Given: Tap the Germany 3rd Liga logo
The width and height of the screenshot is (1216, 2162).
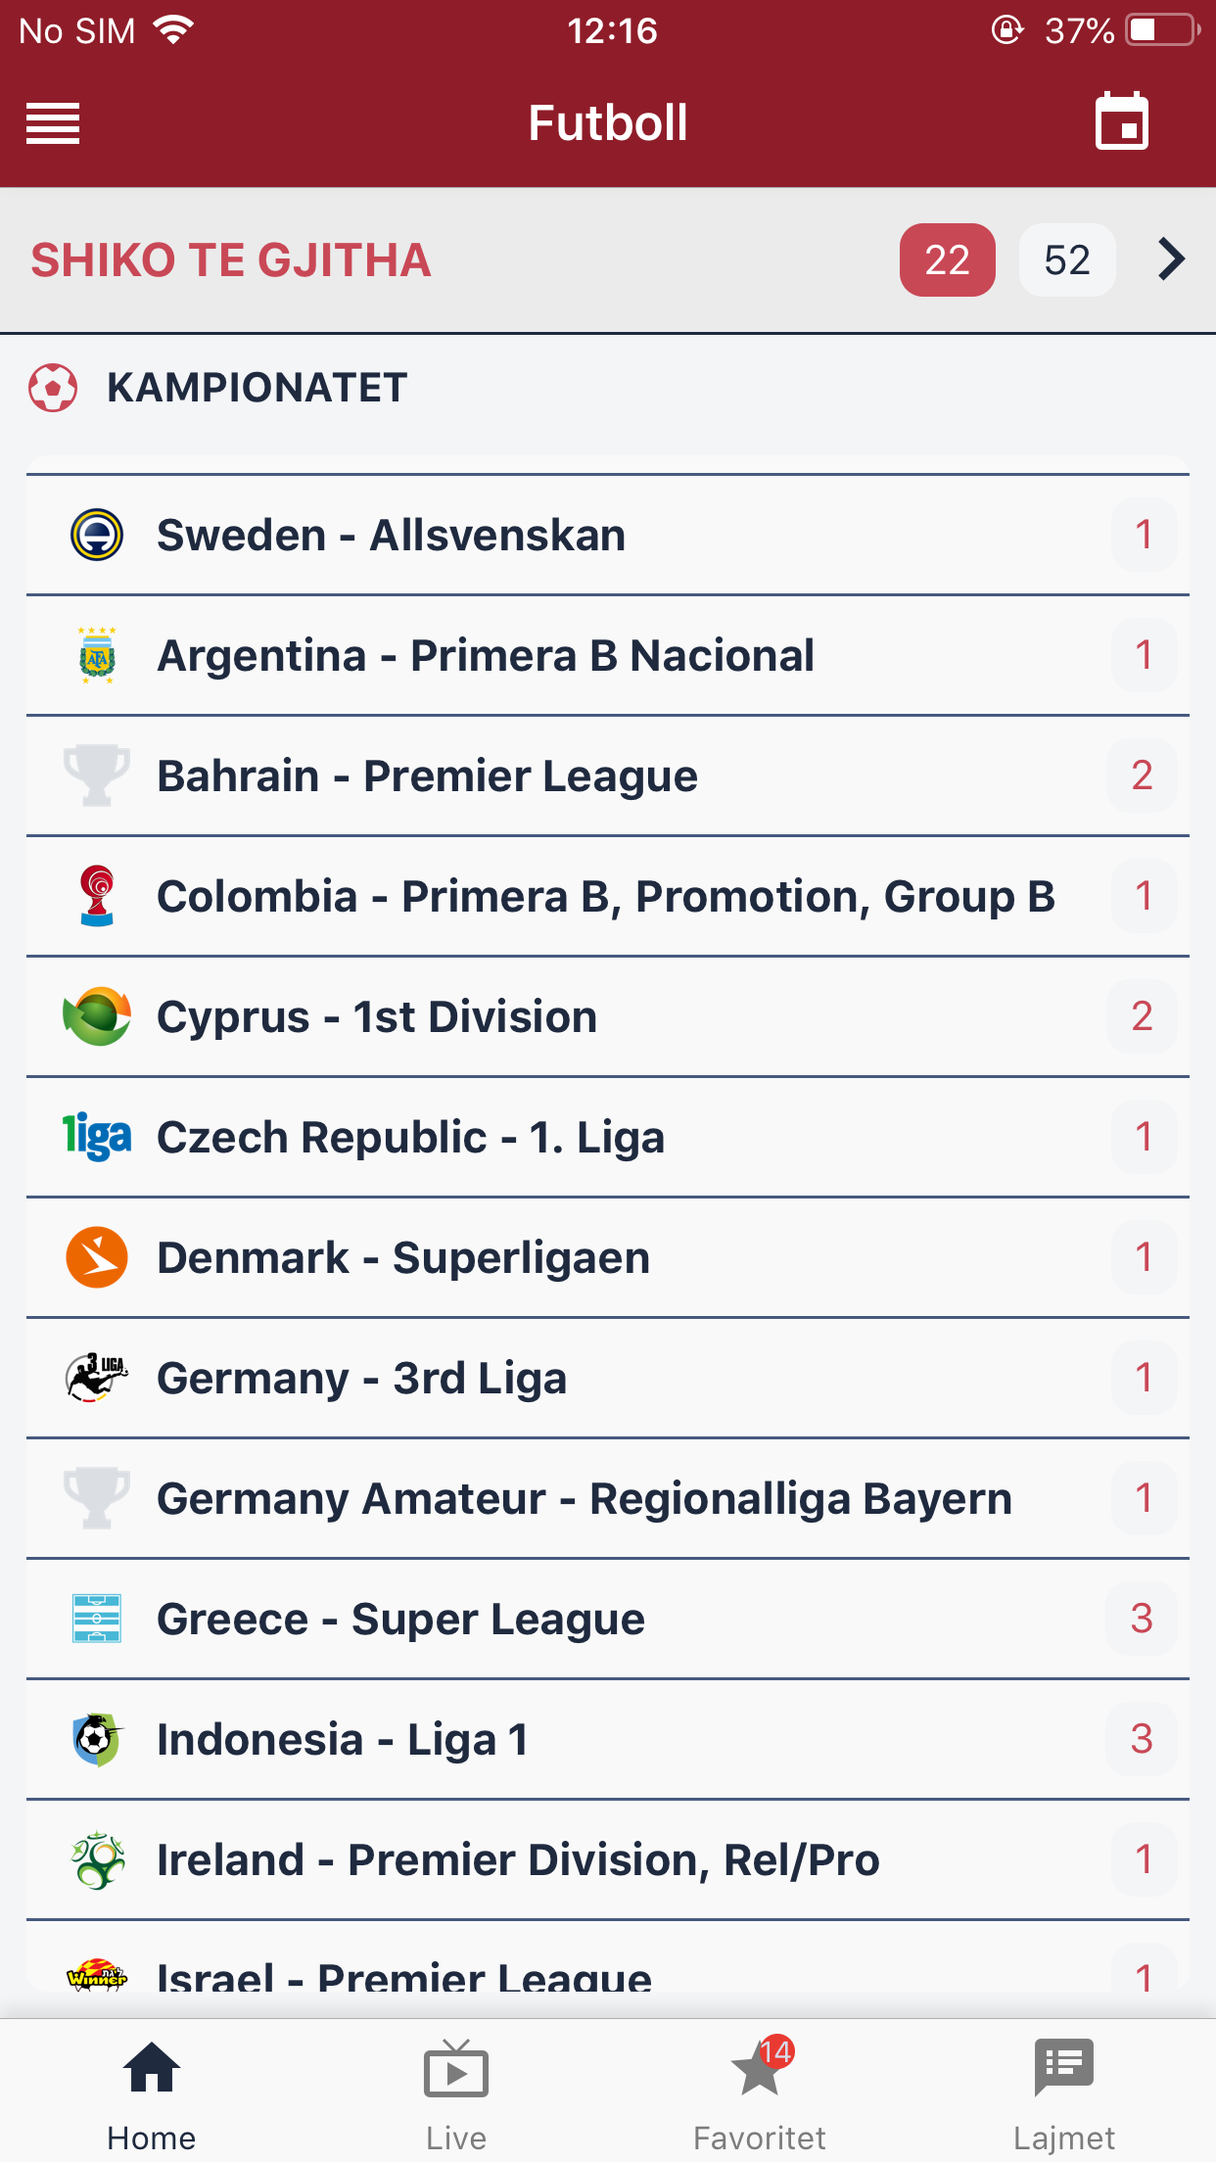Looking at the screenshot, I should (x=97, y=1378).
